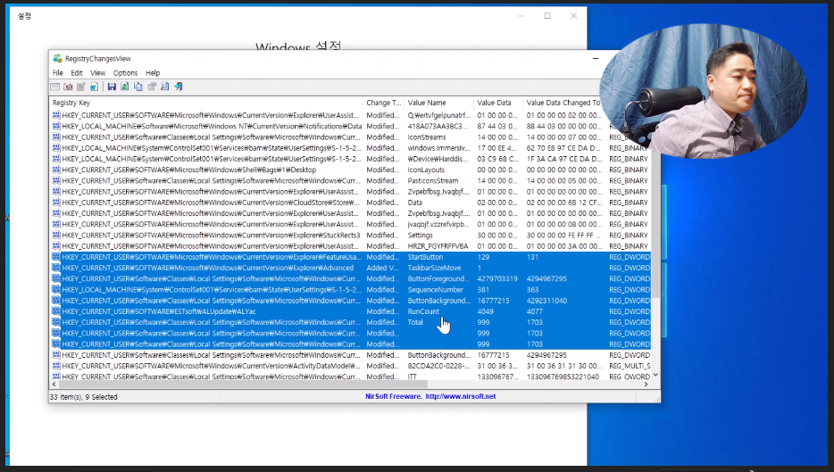
Task: Open Registry Changes Options window toolbar icon
Action: point(54,87)
